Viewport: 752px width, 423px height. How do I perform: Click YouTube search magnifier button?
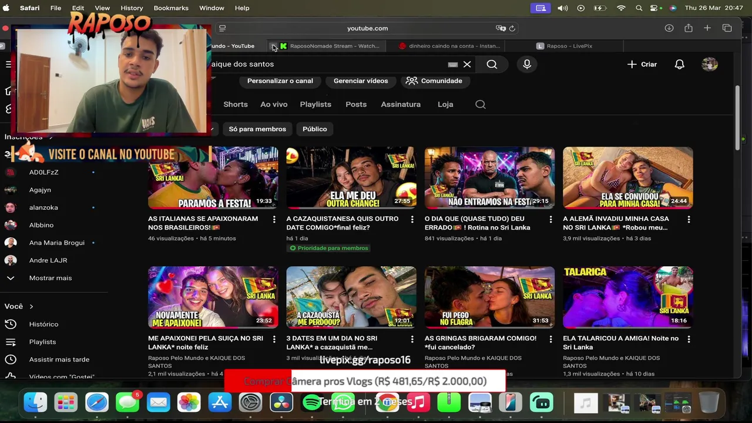click(492, 64)
